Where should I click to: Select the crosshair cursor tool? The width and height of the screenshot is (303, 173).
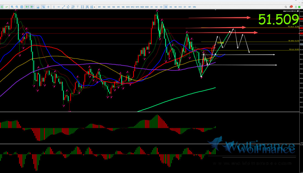tap(49, 7)
